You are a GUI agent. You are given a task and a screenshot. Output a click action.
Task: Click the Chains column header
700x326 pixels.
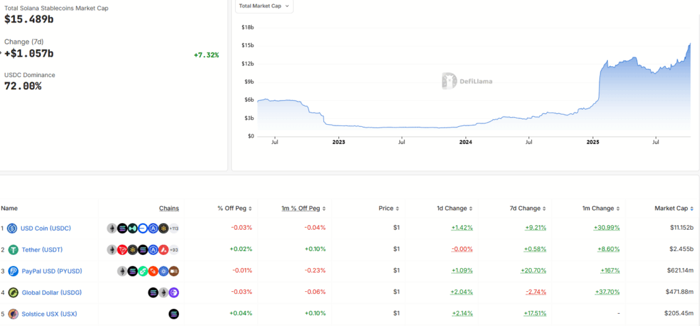click(x=169, y=208)
